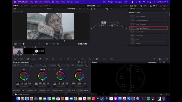Select the Color Stabilizer effect

[148, 32]
